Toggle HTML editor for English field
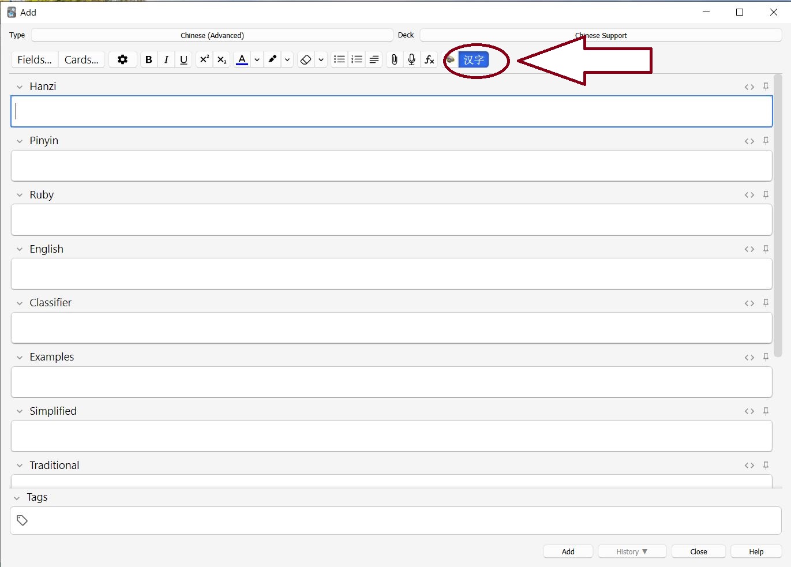The height and width of the screenshot is (567, 791). 749,249
